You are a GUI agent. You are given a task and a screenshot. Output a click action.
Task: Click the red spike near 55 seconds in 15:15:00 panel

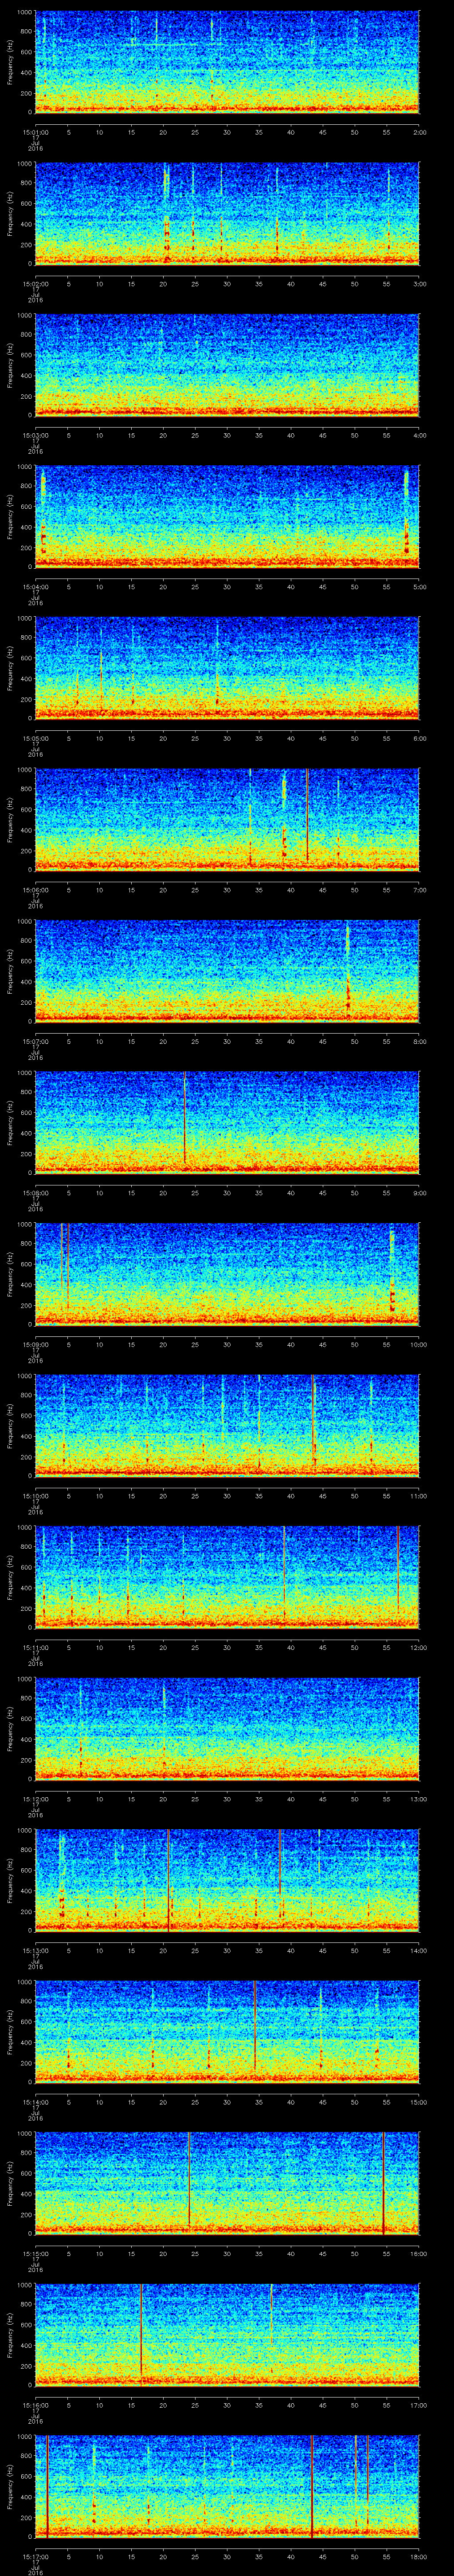(x=384, y=2183)
